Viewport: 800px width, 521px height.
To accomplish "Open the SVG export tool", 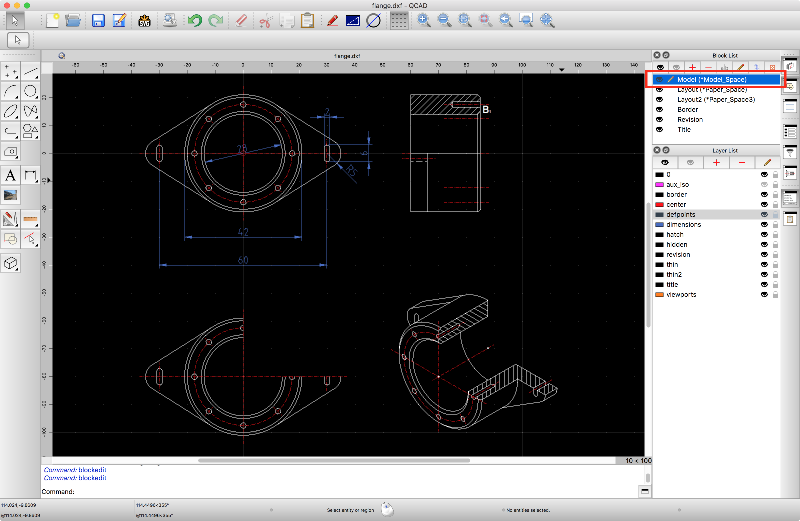I will click(144, 20).
